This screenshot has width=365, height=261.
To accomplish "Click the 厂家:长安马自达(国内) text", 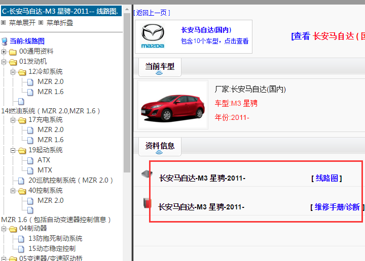I will tap(250, 89).
